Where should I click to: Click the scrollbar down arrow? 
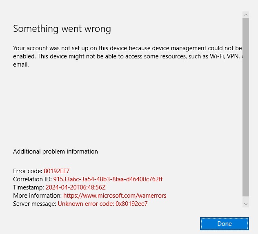coord(246,204)
